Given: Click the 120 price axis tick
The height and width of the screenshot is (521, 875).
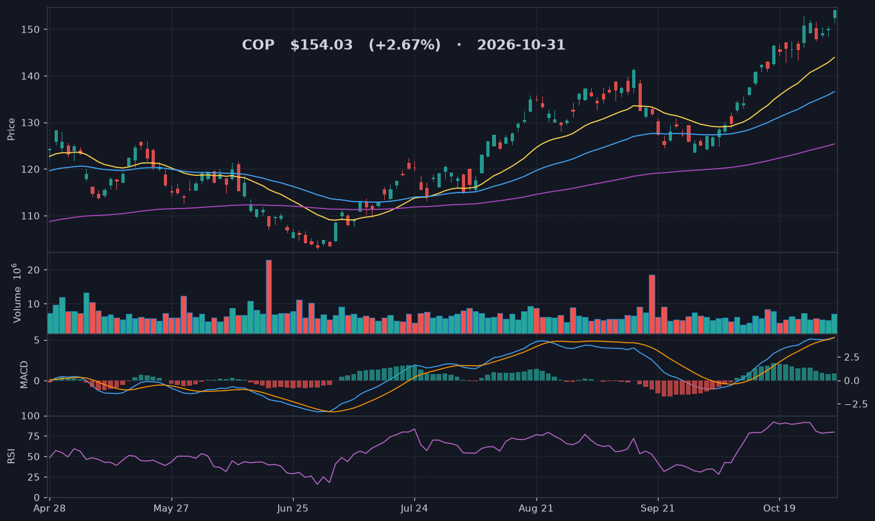Looking at the screenshot, I should (32, 169).
